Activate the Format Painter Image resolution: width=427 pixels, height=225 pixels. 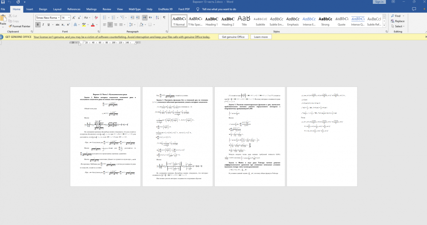pos(19,26)
